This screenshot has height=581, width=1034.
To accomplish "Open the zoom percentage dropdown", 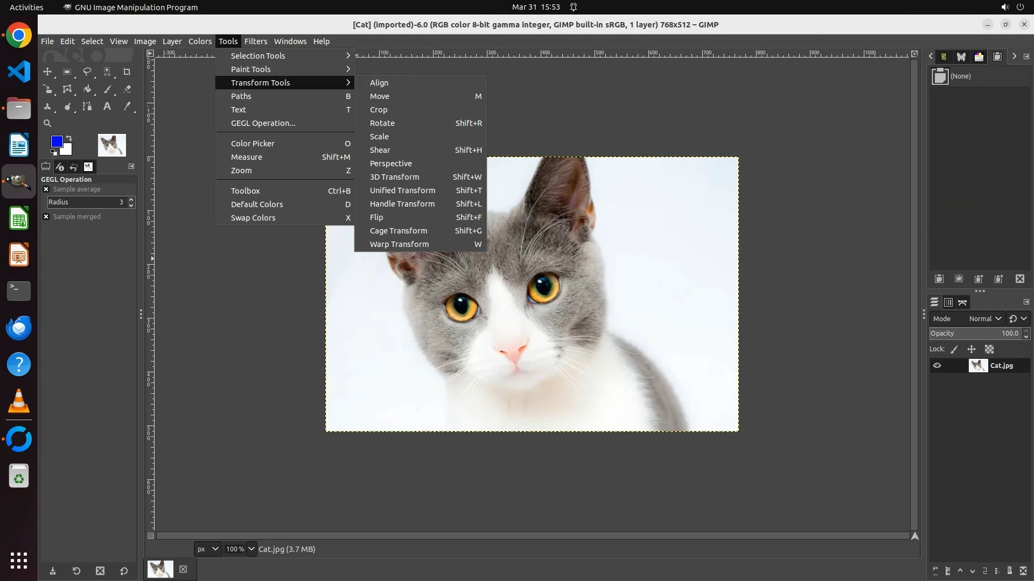I will tap(251, 549).
